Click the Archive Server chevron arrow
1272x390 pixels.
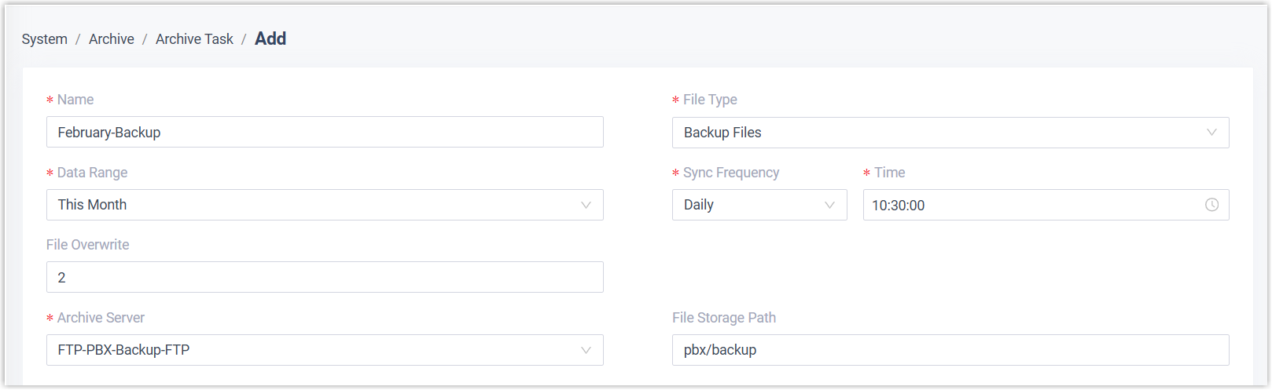click(x=586, y=350)
